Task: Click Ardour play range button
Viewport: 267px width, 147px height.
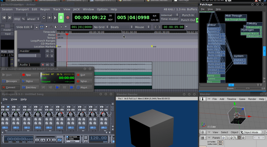Action: 50,18
